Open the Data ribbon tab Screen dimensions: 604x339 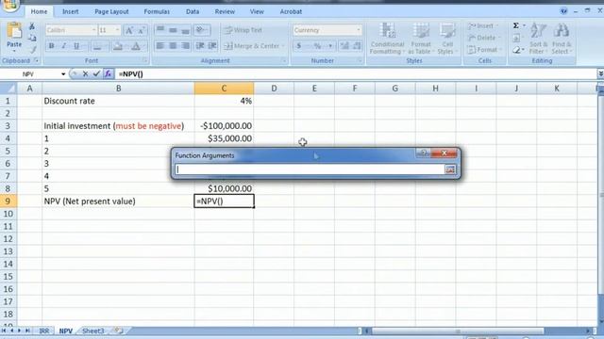[x=193, y=11]
